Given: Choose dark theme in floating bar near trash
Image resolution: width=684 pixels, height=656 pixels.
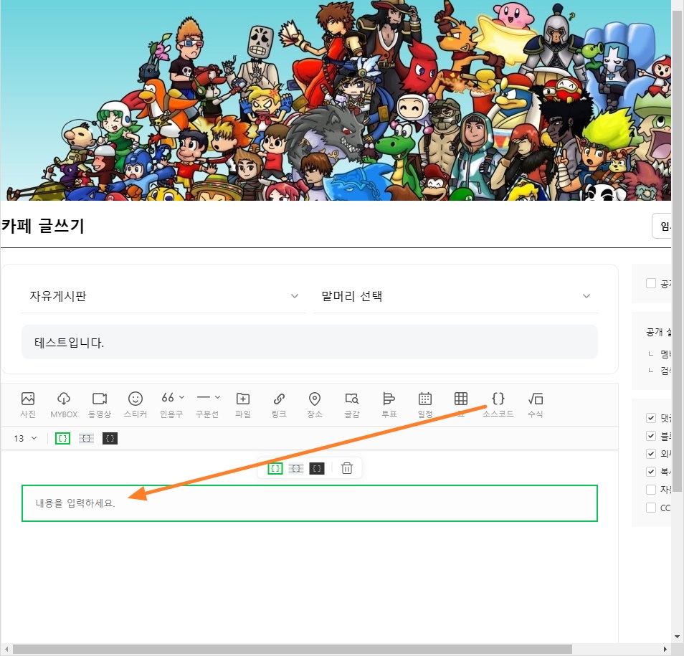Looking at the screenshot, I should click(317, 468).
